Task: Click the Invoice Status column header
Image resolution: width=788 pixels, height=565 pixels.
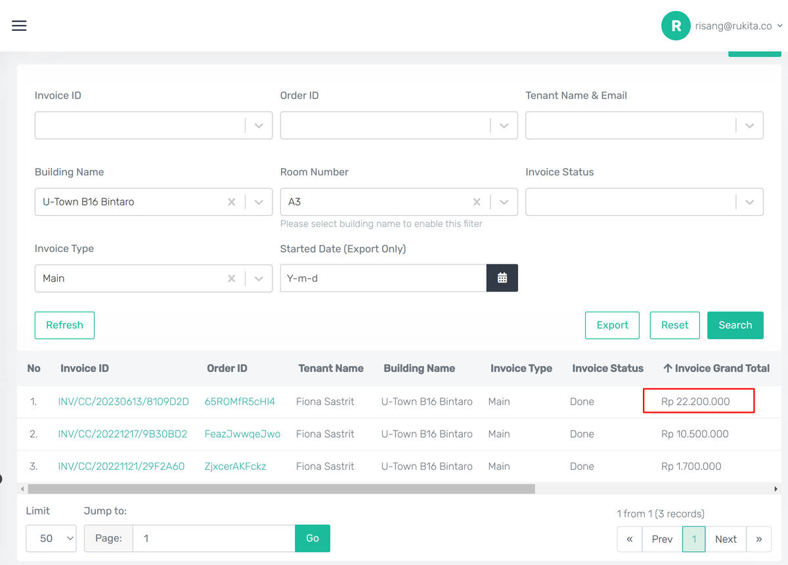Action: pyautogui.click(x=608, y=368)
